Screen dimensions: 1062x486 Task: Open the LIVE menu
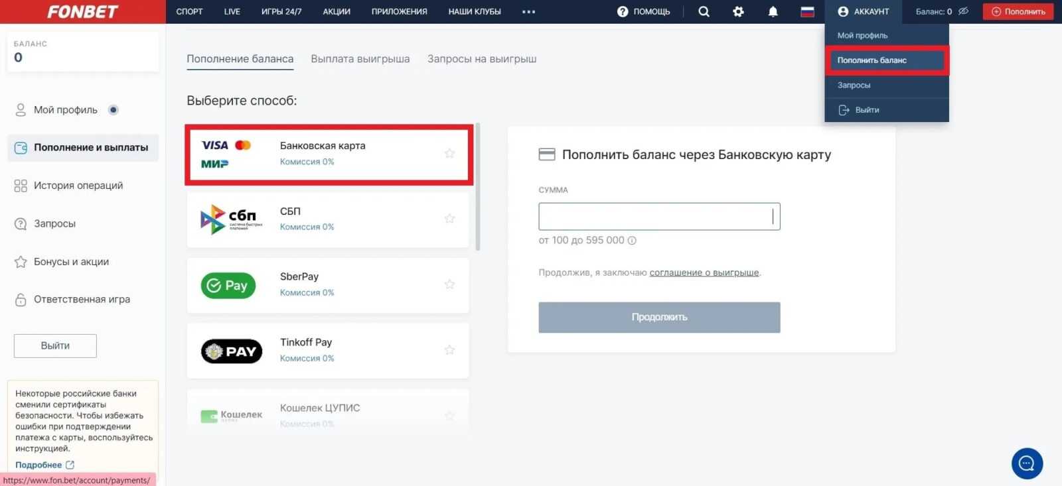pyautogui.click(x=232, y=11)
